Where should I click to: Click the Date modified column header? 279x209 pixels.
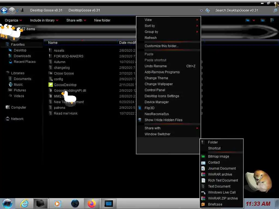pyautogui.click(x=127, y=43)
